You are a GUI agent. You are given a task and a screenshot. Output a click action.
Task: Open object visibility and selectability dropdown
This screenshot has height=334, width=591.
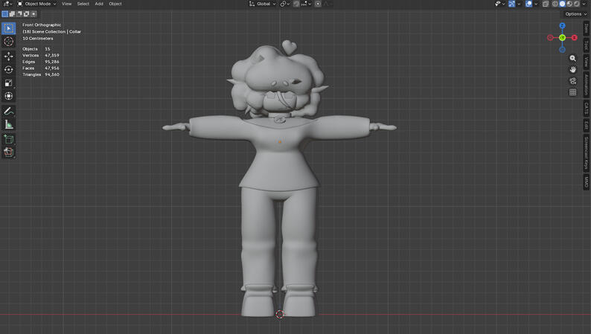pos(499,4)
